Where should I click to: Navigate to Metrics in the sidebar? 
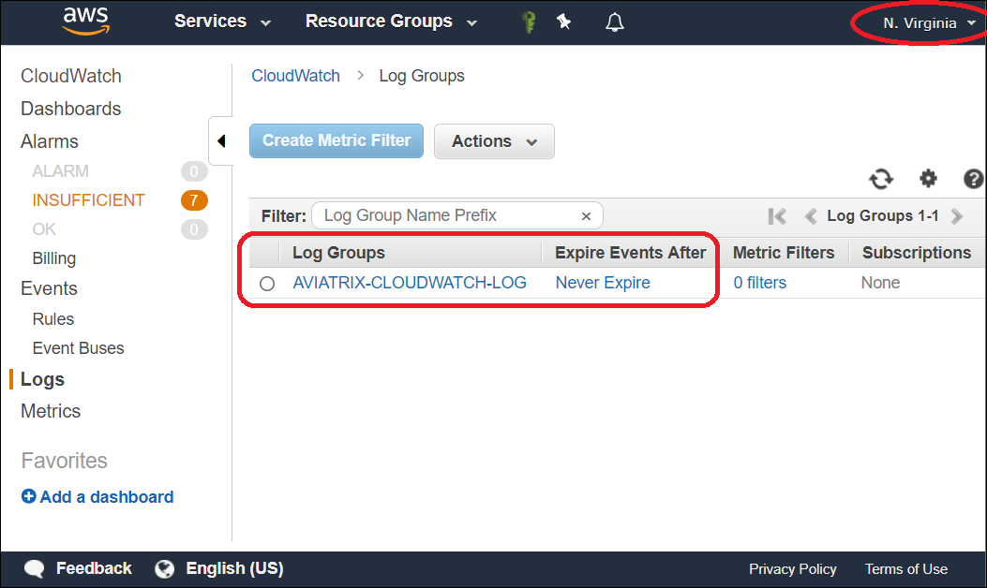coord(50,411)
